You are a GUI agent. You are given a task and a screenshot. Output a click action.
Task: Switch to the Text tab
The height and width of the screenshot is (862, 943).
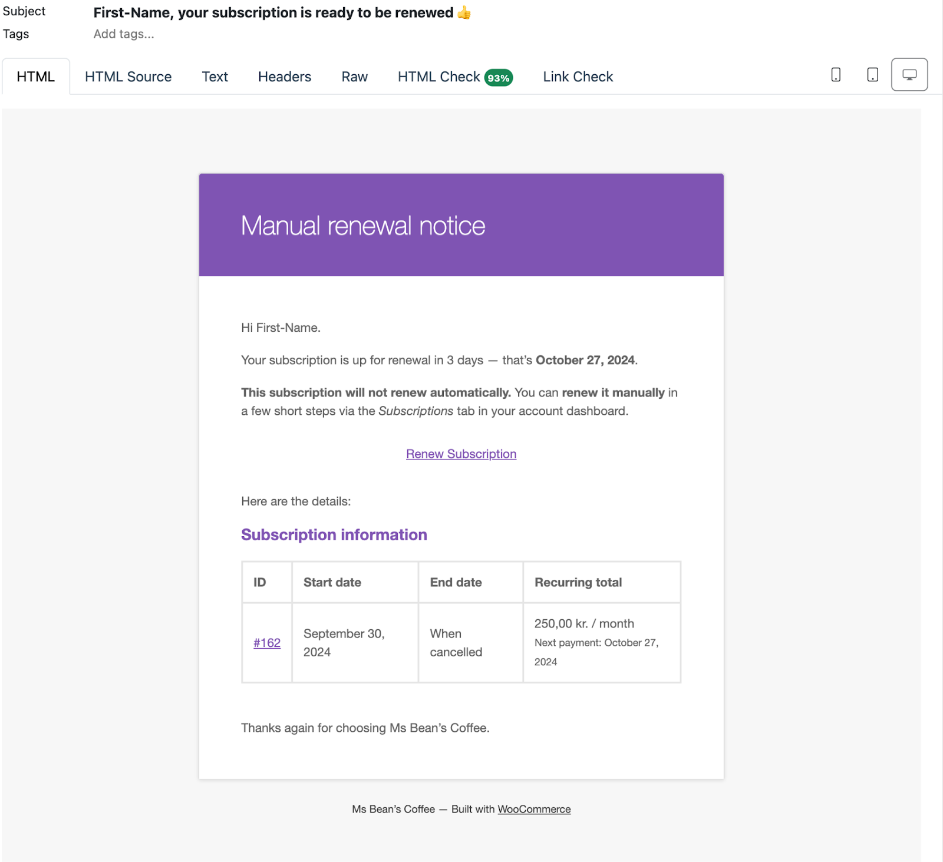(x=215, y=77)
